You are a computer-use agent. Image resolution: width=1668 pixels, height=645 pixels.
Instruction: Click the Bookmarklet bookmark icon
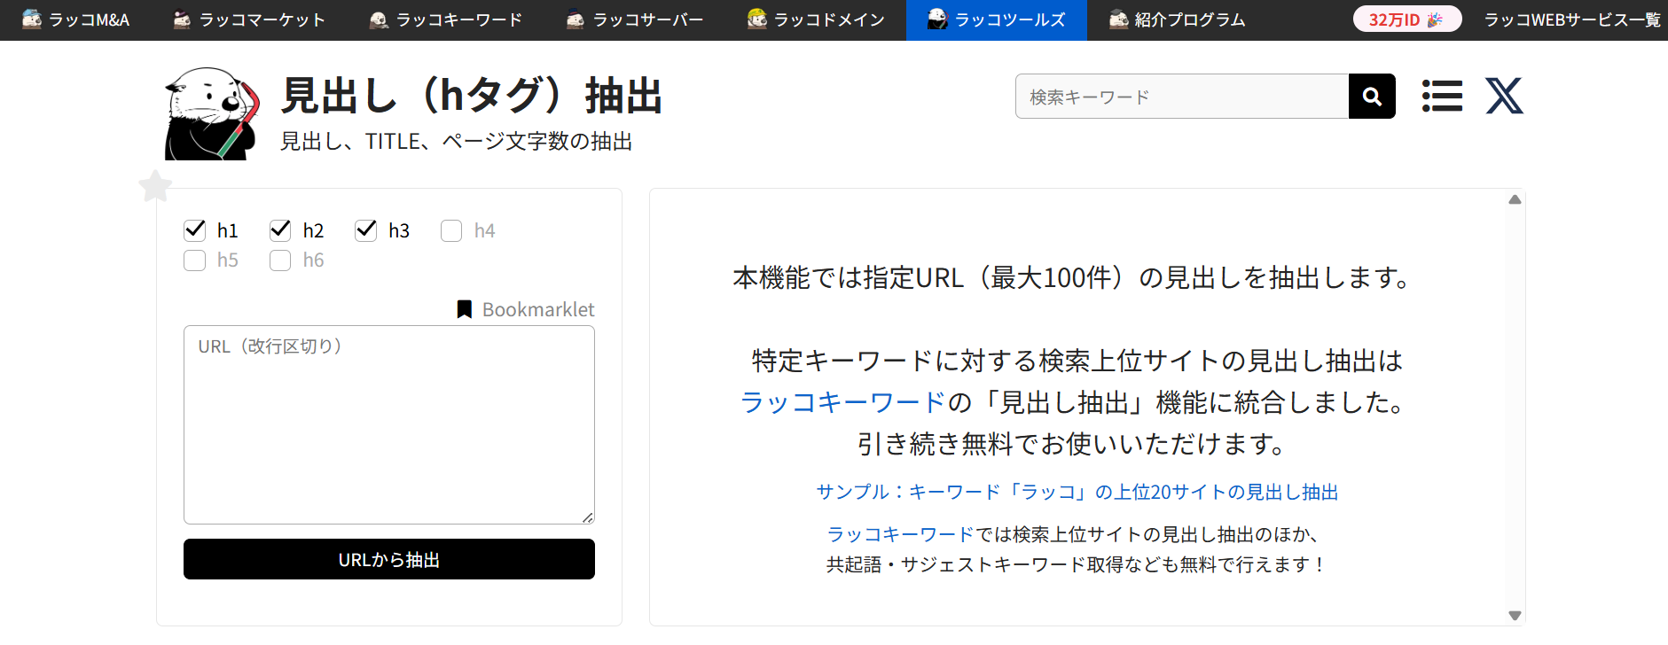click(464, 309)
